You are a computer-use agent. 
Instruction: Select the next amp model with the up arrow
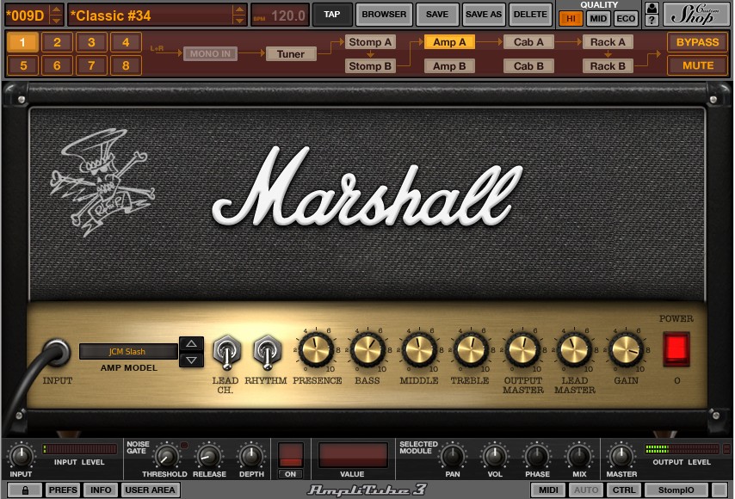191,344
